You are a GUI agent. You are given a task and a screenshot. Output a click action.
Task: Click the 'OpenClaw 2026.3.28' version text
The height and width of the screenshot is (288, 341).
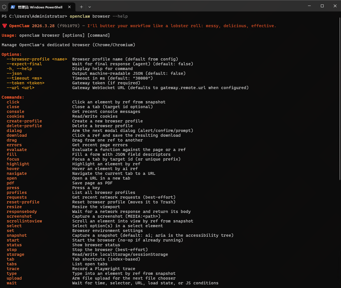32,26
